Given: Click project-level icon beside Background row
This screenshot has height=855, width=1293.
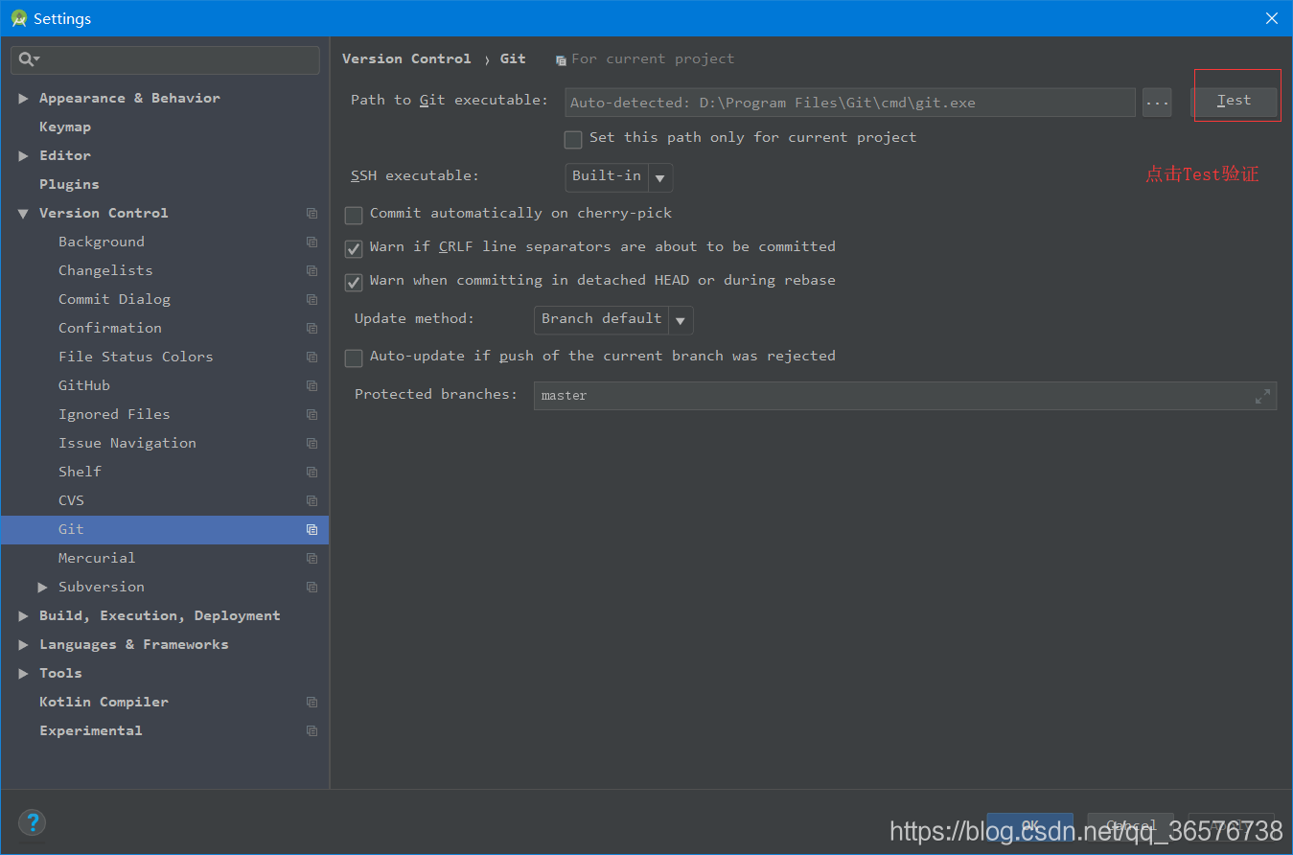Looking at the screenshot, I should click(312, 242).
